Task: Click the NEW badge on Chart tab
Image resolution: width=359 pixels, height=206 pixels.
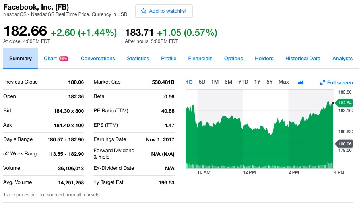Action: point(64,59)
